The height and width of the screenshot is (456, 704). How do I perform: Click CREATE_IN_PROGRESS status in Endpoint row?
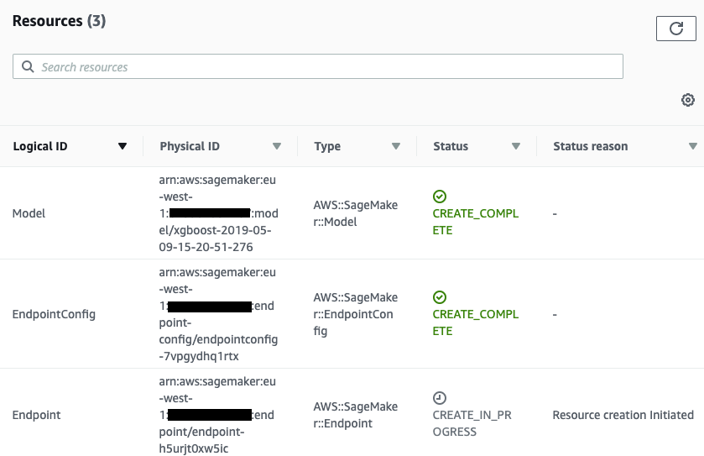coord(472,423)
